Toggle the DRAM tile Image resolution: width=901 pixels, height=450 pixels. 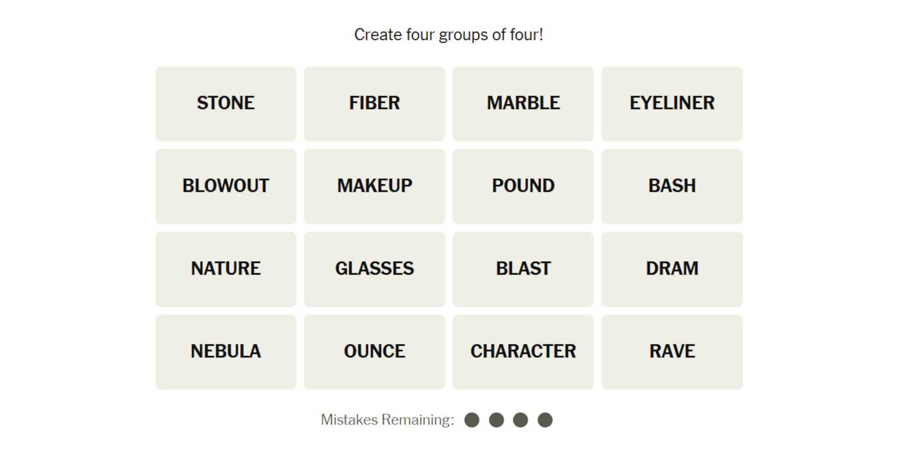[x=672, y=269]
